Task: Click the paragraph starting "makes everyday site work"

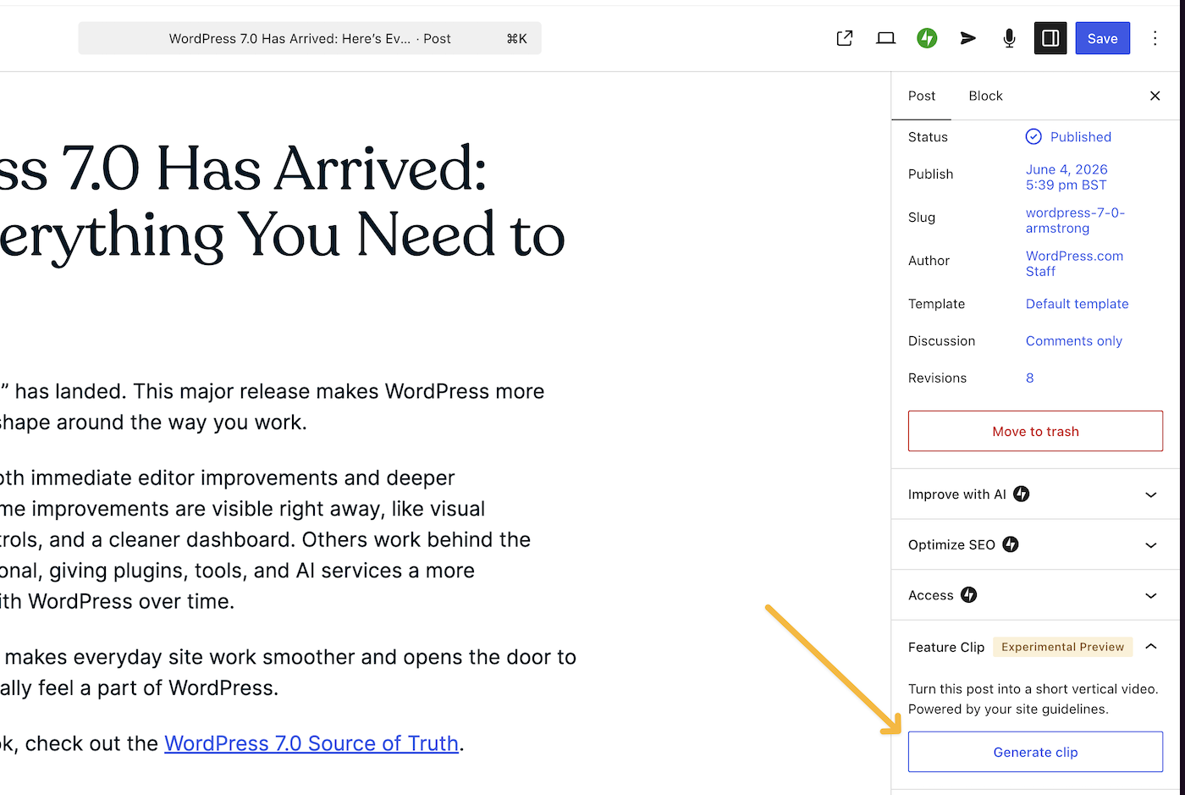Action: 288,672
